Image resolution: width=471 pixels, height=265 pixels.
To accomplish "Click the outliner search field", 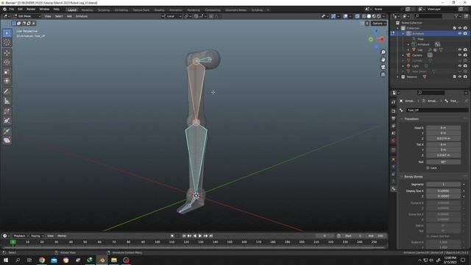I will (x=428, y=16).
